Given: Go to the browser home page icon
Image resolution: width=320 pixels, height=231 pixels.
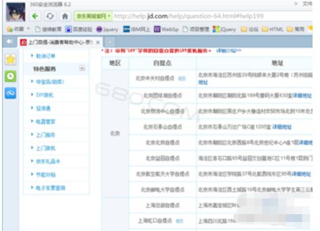Looking at the screenshot, I should 65,16.
